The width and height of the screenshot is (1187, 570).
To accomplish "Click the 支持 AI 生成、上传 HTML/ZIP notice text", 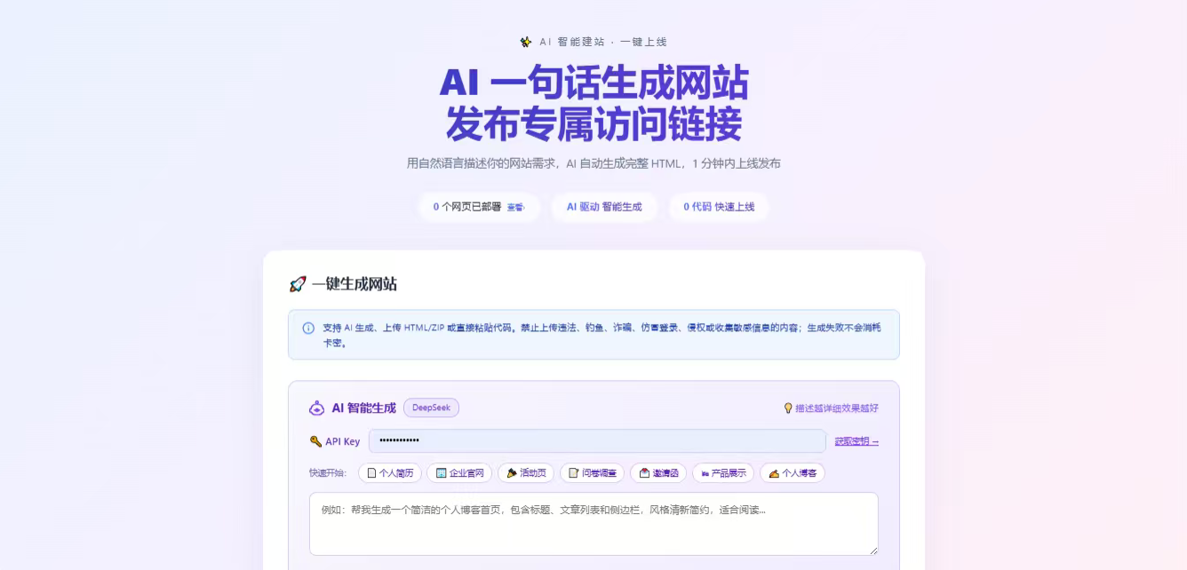I will 601,335.
